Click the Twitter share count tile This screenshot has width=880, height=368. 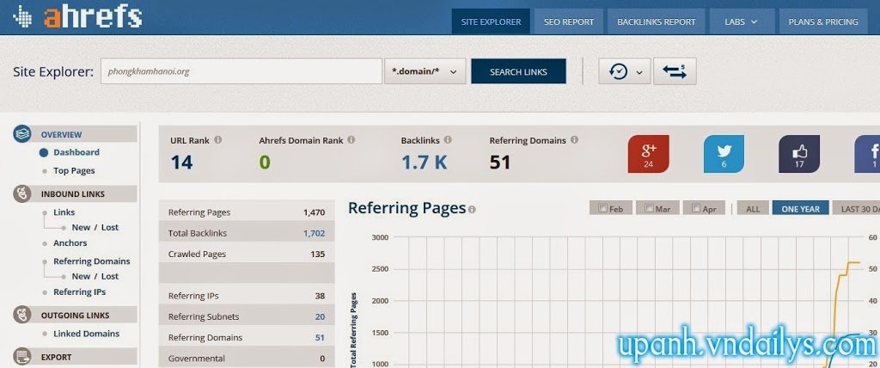724,154
